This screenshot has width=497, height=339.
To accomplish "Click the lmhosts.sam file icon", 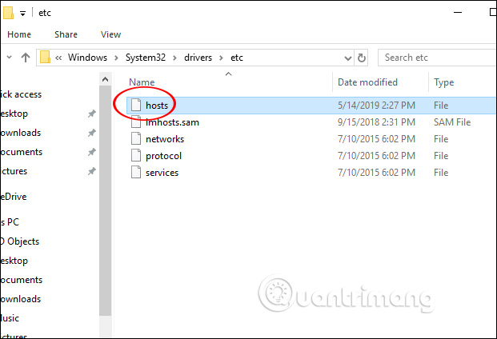I will (x=135, y=122).
